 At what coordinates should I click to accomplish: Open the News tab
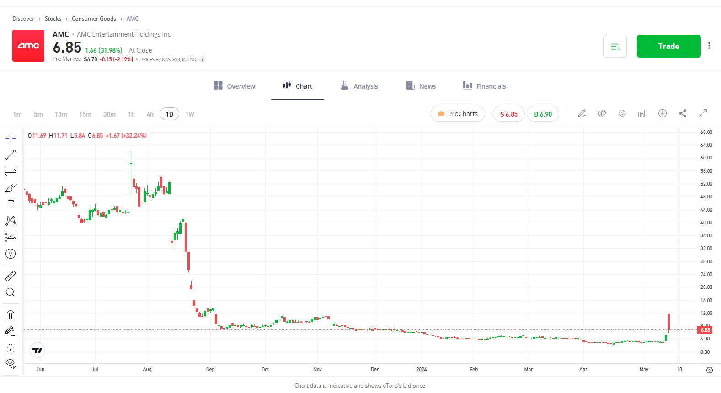pos(421,86)
